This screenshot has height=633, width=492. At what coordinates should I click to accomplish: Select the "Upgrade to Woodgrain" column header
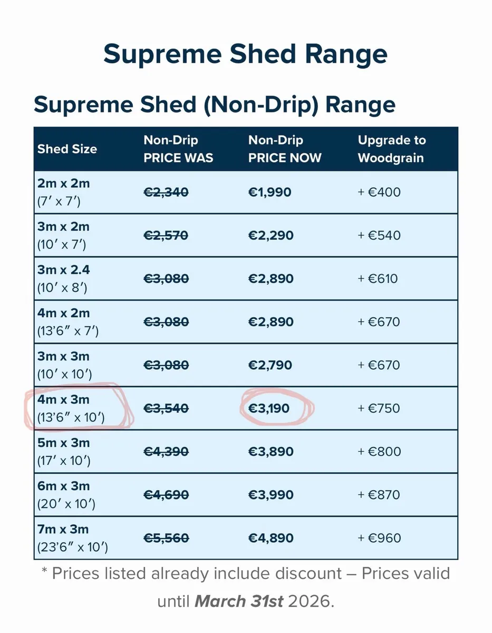pyautogui.click(x=391, y=149)
